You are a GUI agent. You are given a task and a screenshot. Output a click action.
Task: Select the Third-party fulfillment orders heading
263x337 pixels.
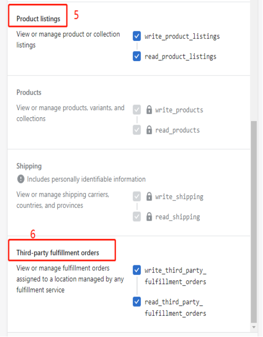(x=58, y=253)
